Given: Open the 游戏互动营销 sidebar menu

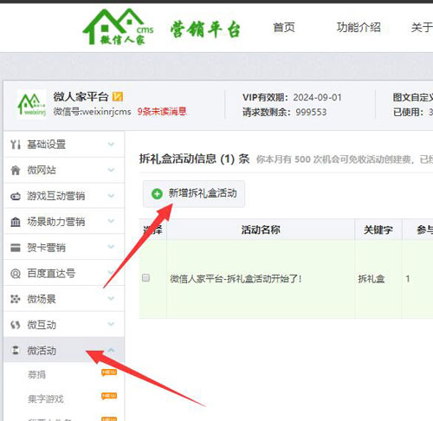Looking at the screenshot, I should pyautogui.click(x=64, y=196).
